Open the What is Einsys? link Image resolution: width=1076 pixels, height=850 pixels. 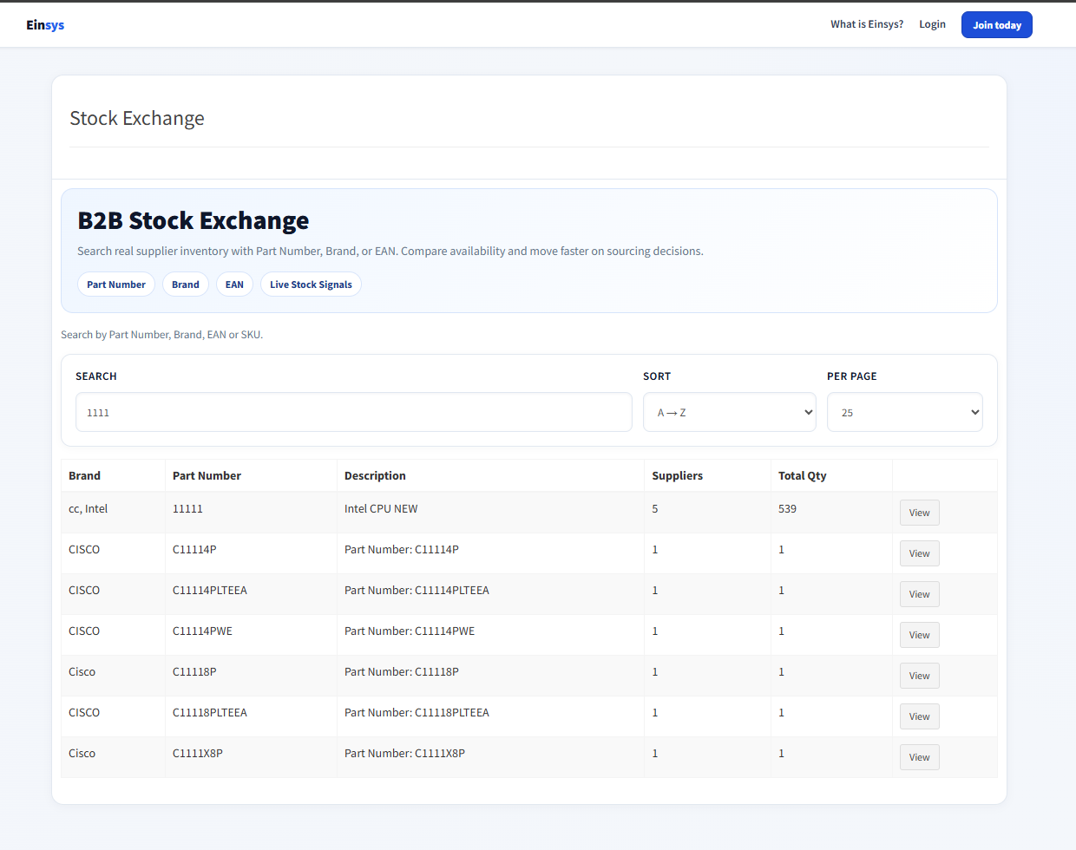(867, 24)
